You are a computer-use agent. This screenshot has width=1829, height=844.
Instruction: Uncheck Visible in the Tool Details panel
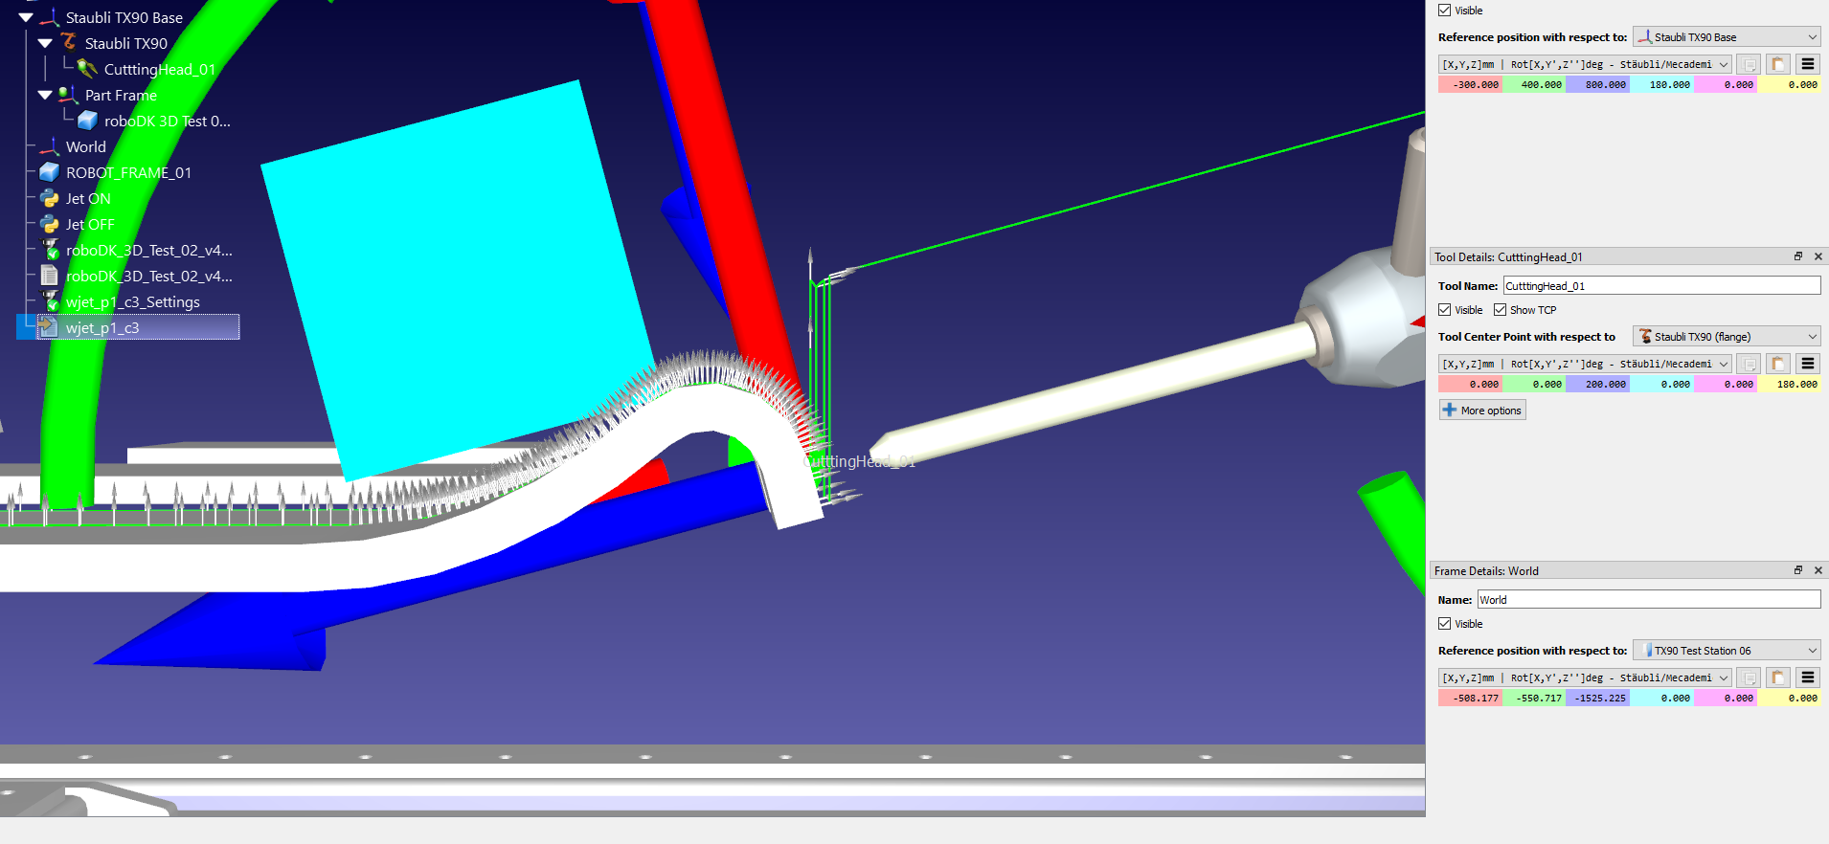[1445, 310]
